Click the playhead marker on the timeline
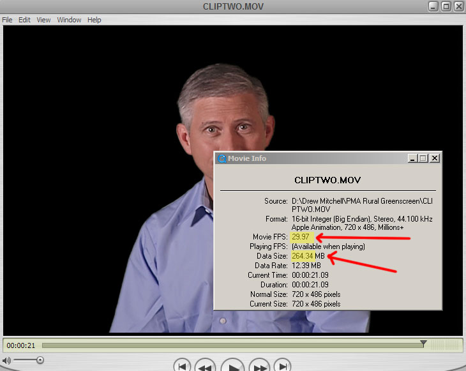 point(423,344)
